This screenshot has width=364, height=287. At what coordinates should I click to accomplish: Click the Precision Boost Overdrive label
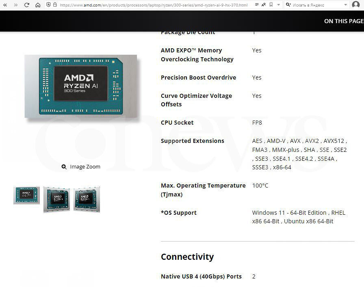tap(199, 78)
